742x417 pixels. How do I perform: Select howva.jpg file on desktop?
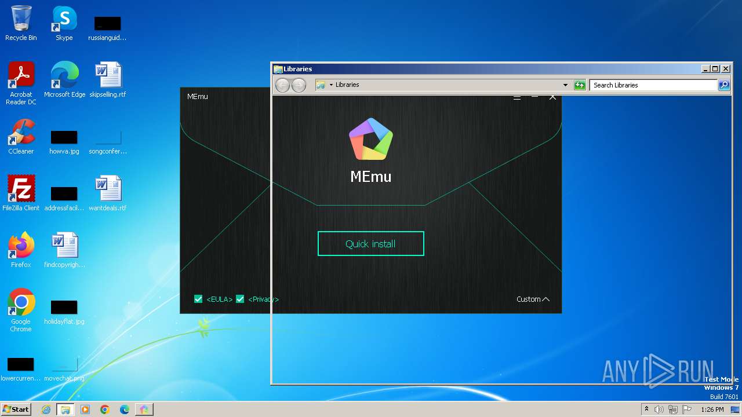click(64, 142)
